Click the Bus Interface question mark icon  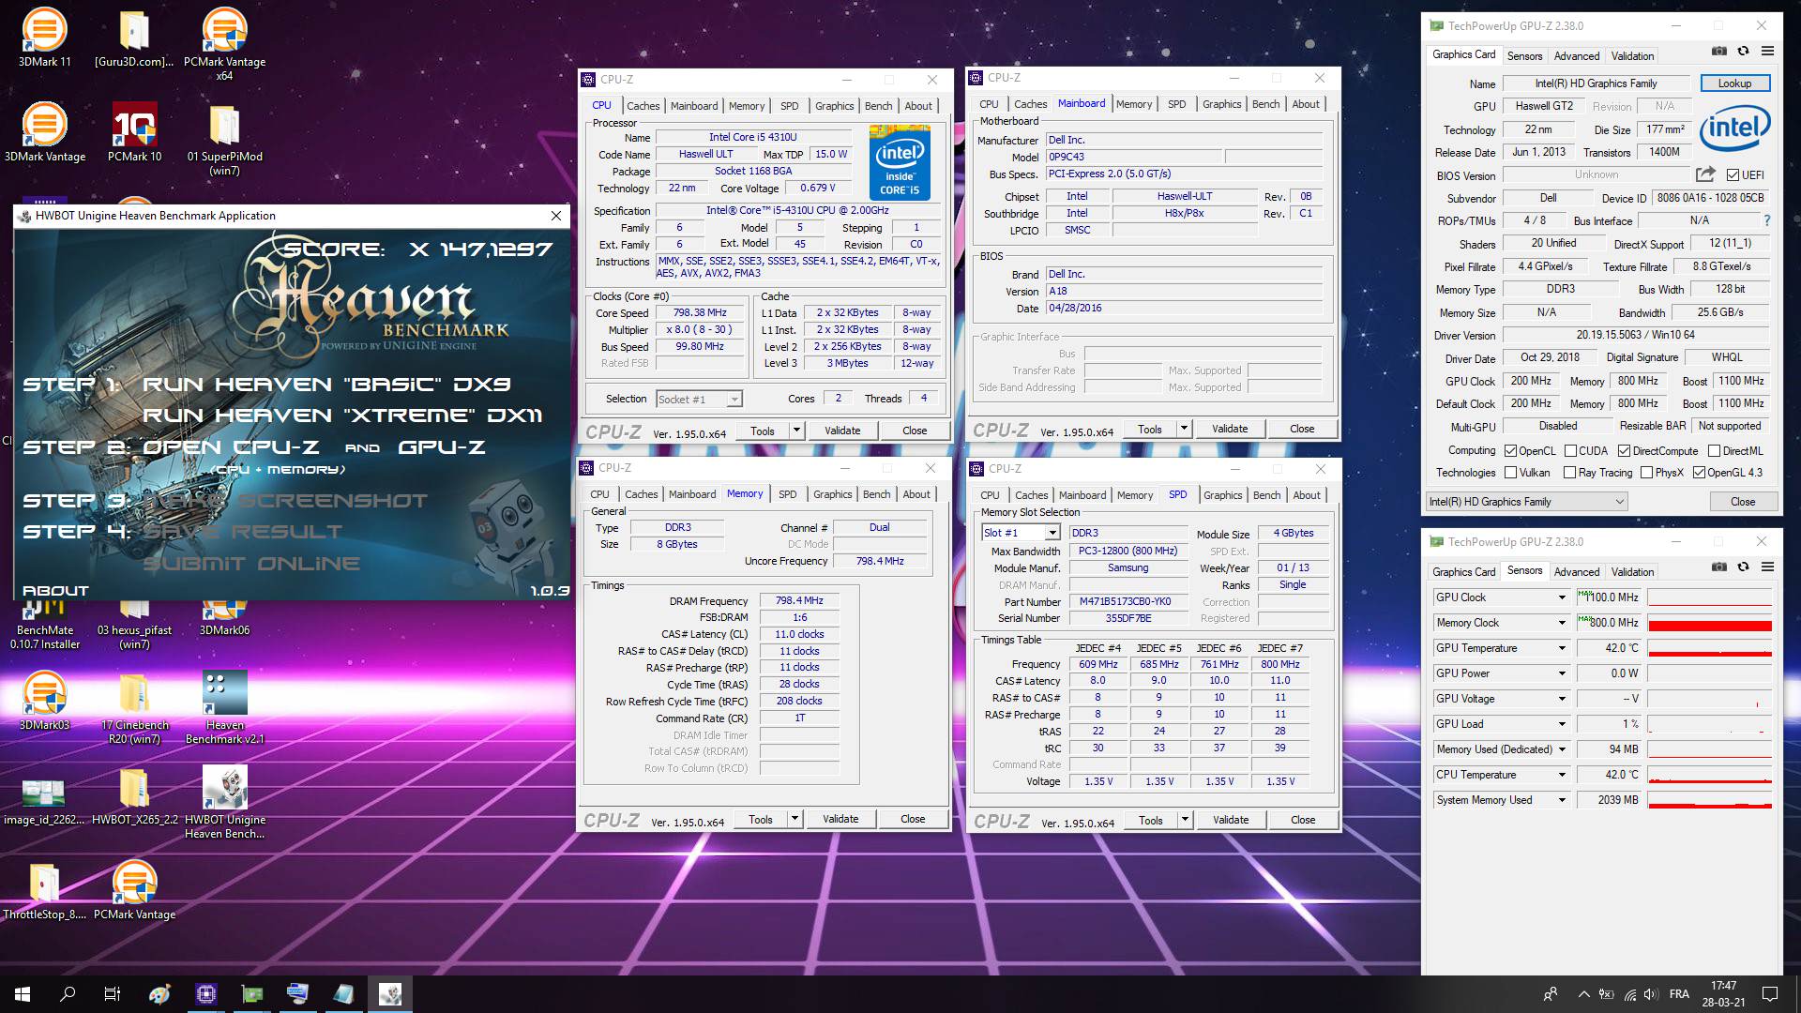point(1767,220)
